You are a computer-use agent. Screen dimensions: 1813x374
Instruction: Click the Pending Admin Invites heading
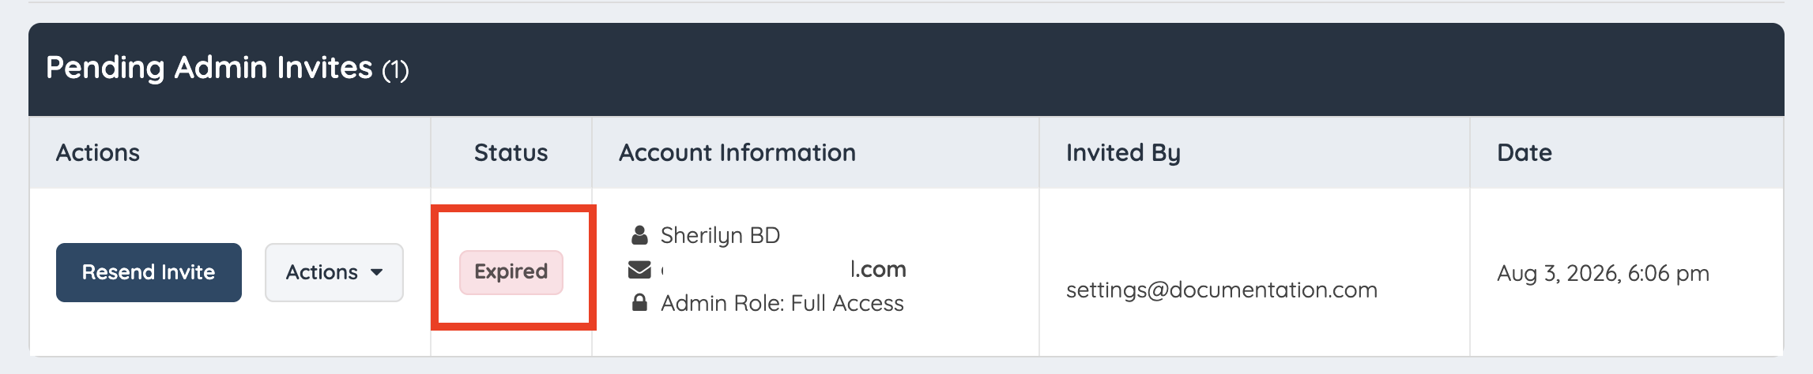pyautogui.click(x=209, y=68)
